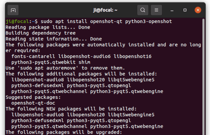The height and width of the screenshot is (135, 210).
Task: Click 'The following packages will be upgraded:' line
Action: pyautogui.click(x=64, y=132)
